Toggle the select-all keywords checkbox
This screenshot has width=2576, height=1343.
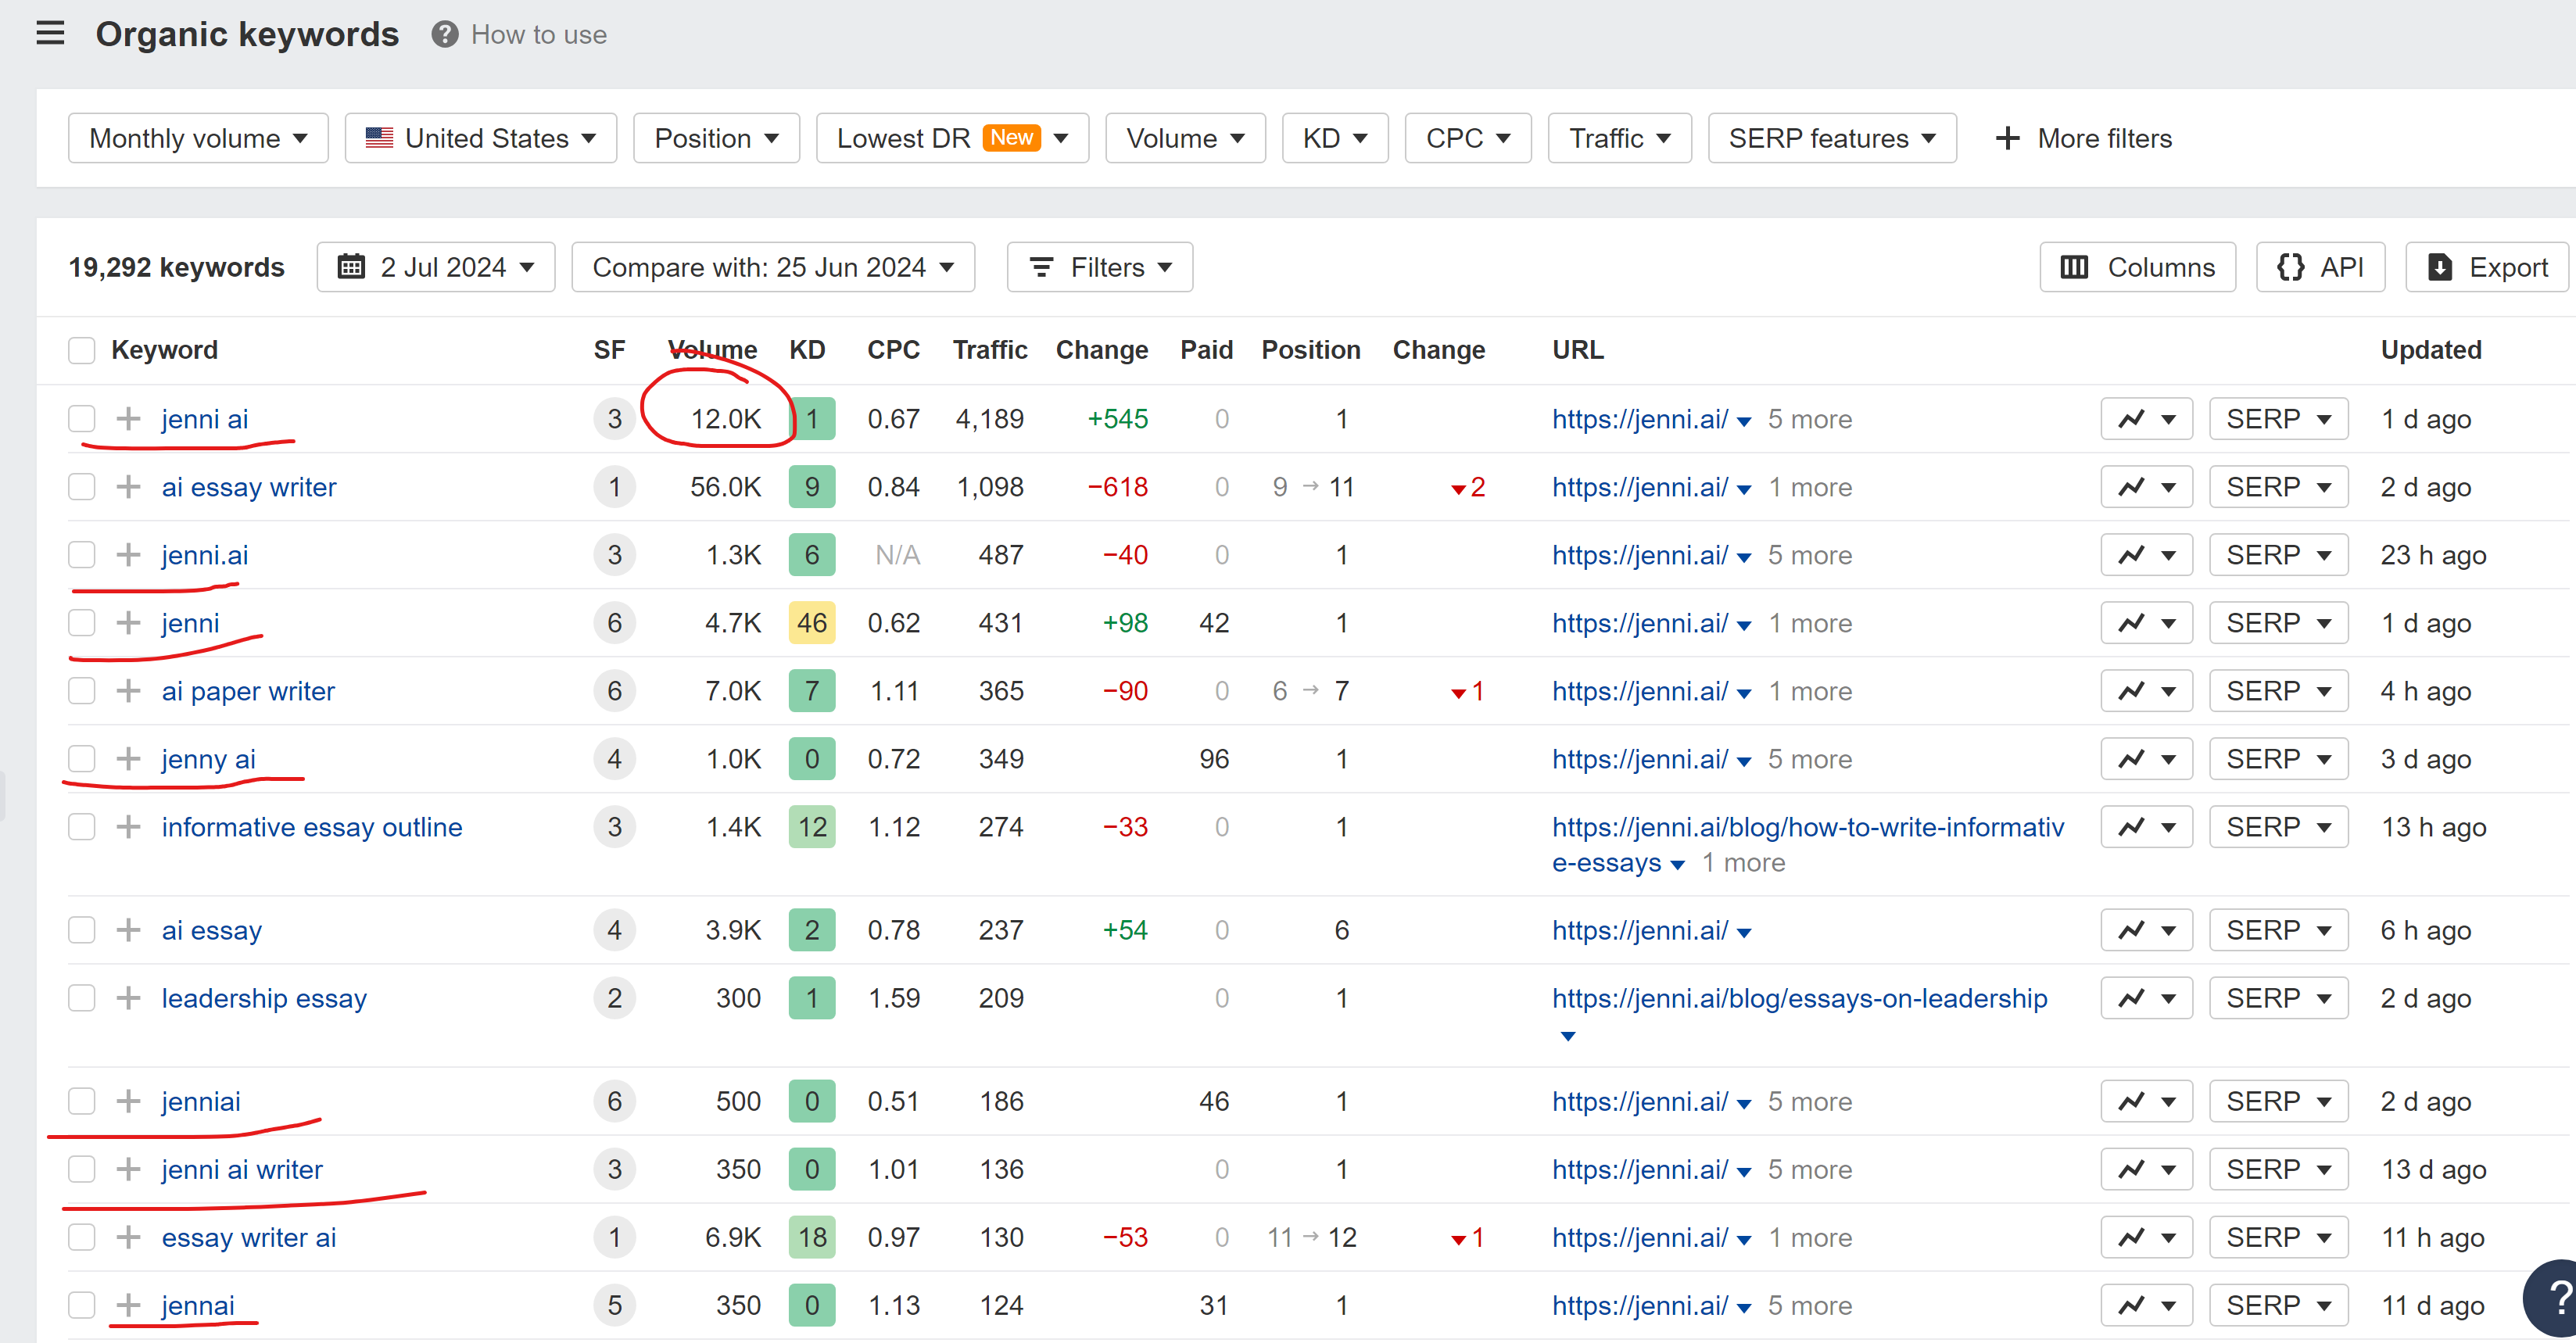81,350
